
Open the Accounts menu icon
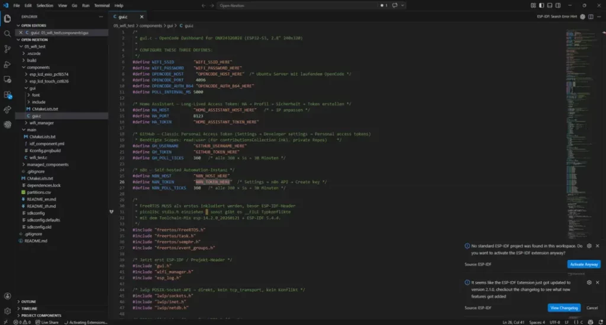tap(7, 296)
